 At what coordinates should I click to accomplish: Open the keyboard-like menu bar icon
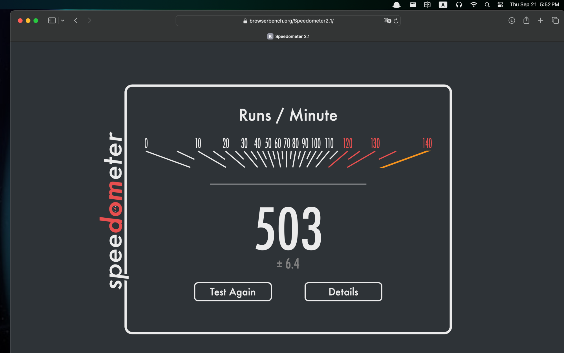(413, 5)
